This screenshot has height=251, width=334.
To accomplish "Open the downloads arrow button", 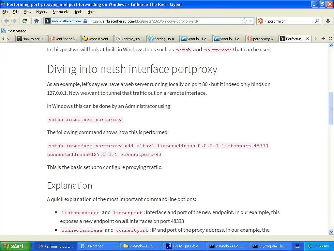I will [328, 21].
